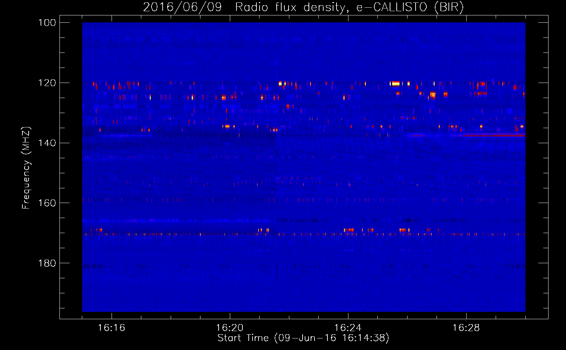Click the spectrogram plot area
Screen dimensions: 566x350
pyautogui.click(x=304, y=167)
